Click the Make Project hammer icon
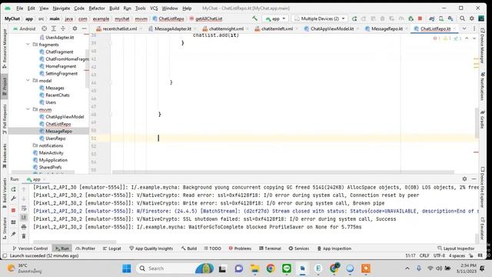This screenshot has height=277, width=492. 254,18
